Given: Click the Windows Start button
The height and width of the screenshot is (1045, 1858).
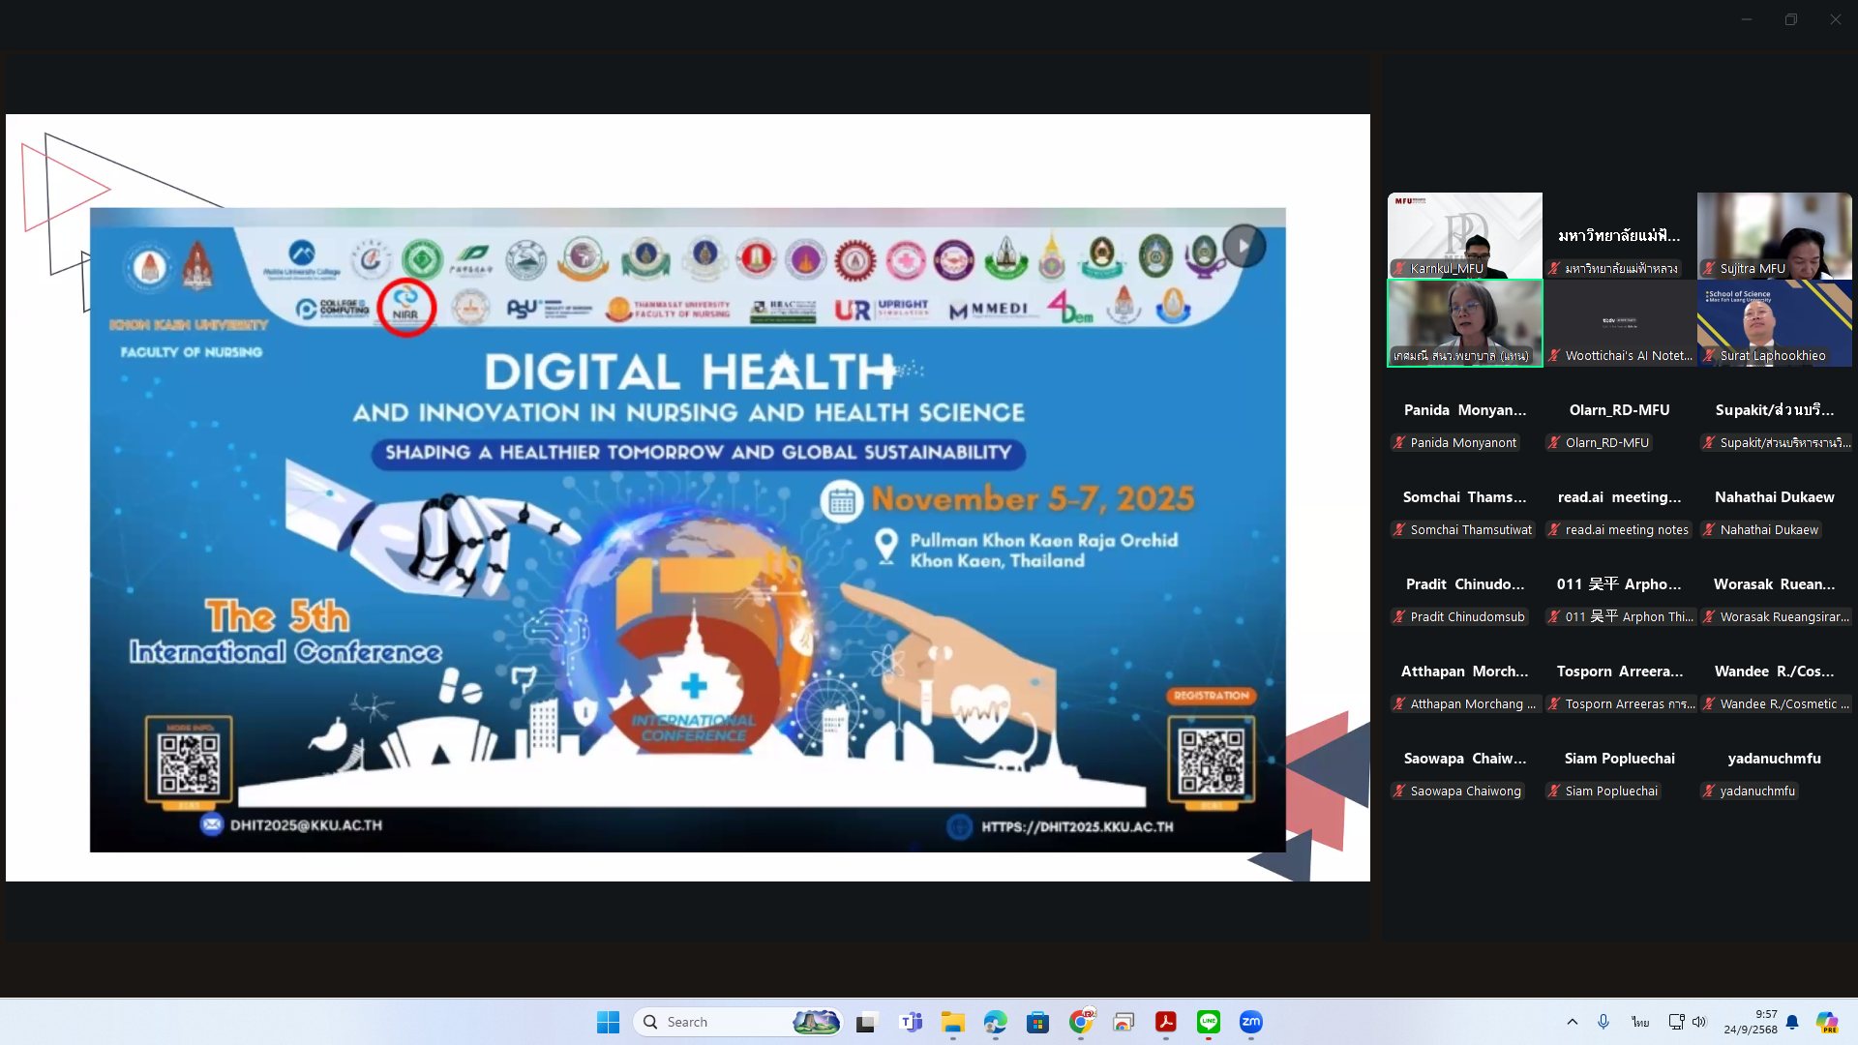Looking at the screenshot, I should [608, 1022].
